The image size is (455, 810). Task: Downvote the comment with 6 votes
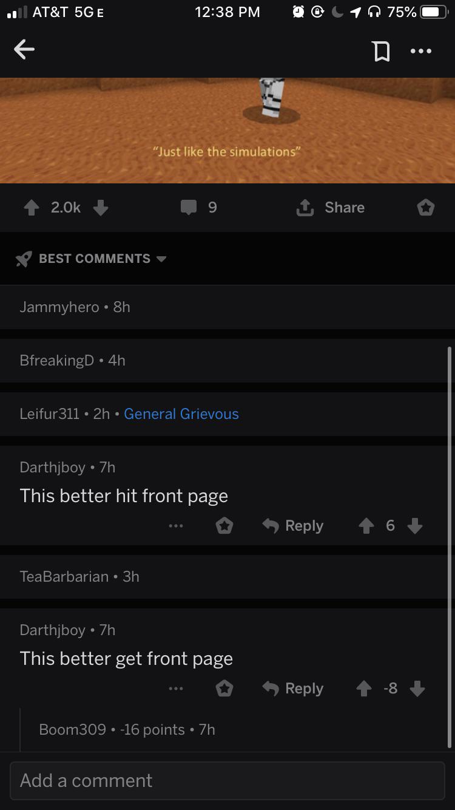click(x=415, y=525)
